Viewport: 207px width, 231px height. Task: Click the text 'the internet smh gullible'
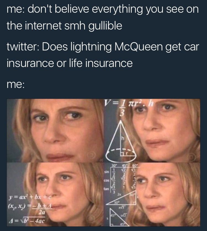coord(65,26)
